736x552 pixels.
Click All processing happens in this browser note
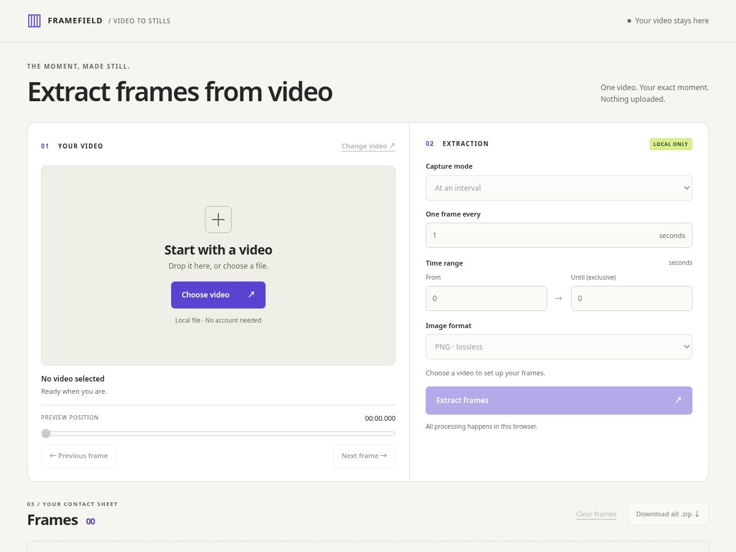click(481, 426)
